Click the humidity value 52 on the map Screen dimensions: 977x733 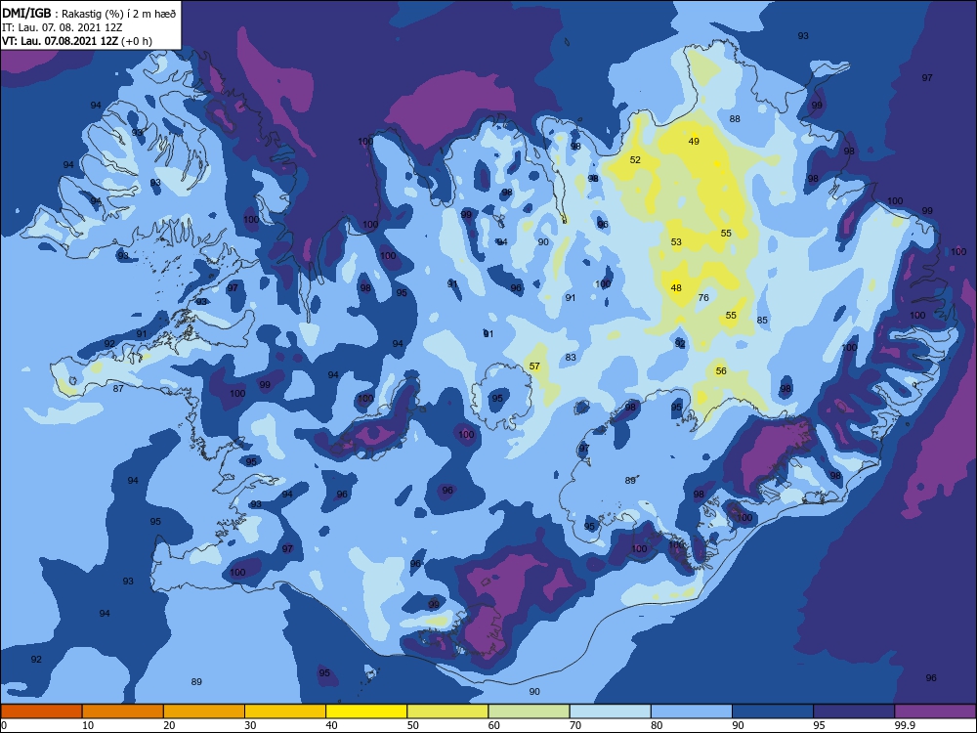[635, 160]
